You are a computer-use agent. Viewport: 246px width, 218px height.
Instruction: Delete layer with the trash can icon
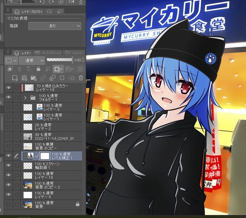coord(81,78)
